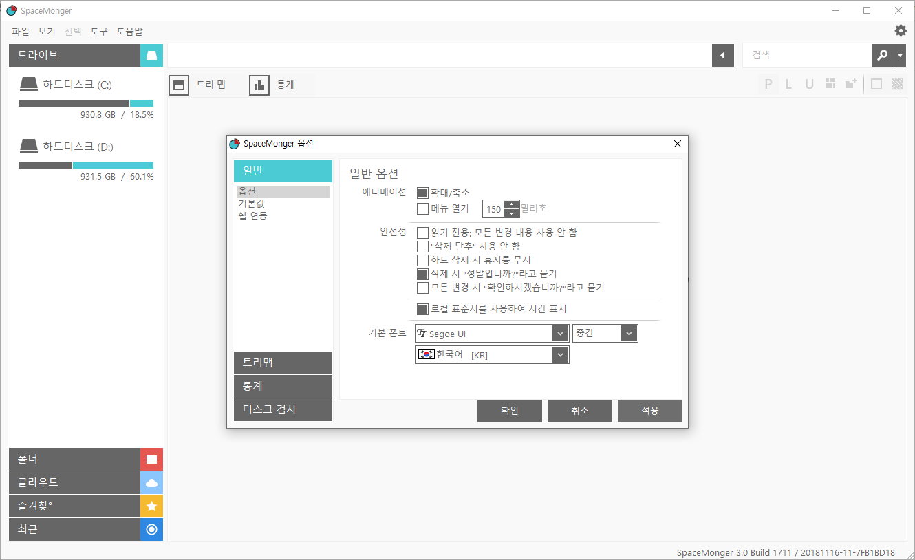Click the U toolbar icon
The height and width of the screenshot is (560, 915).
(x=810, y=84)
